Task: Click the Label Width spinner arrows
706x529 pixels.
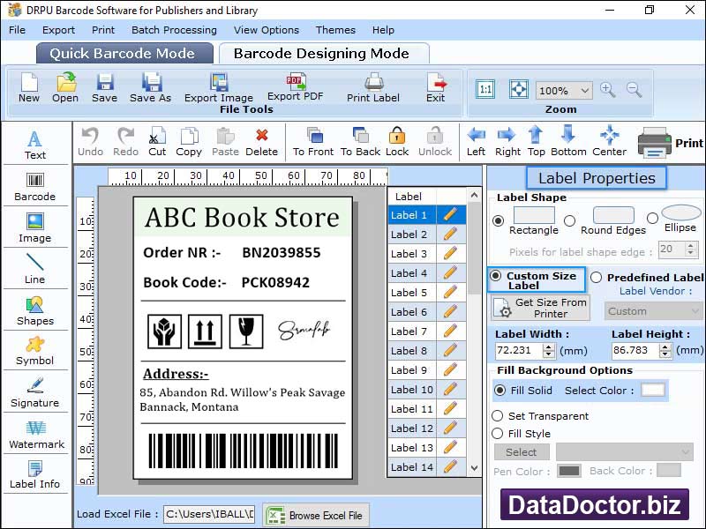Action: click(x=548, y=351)
